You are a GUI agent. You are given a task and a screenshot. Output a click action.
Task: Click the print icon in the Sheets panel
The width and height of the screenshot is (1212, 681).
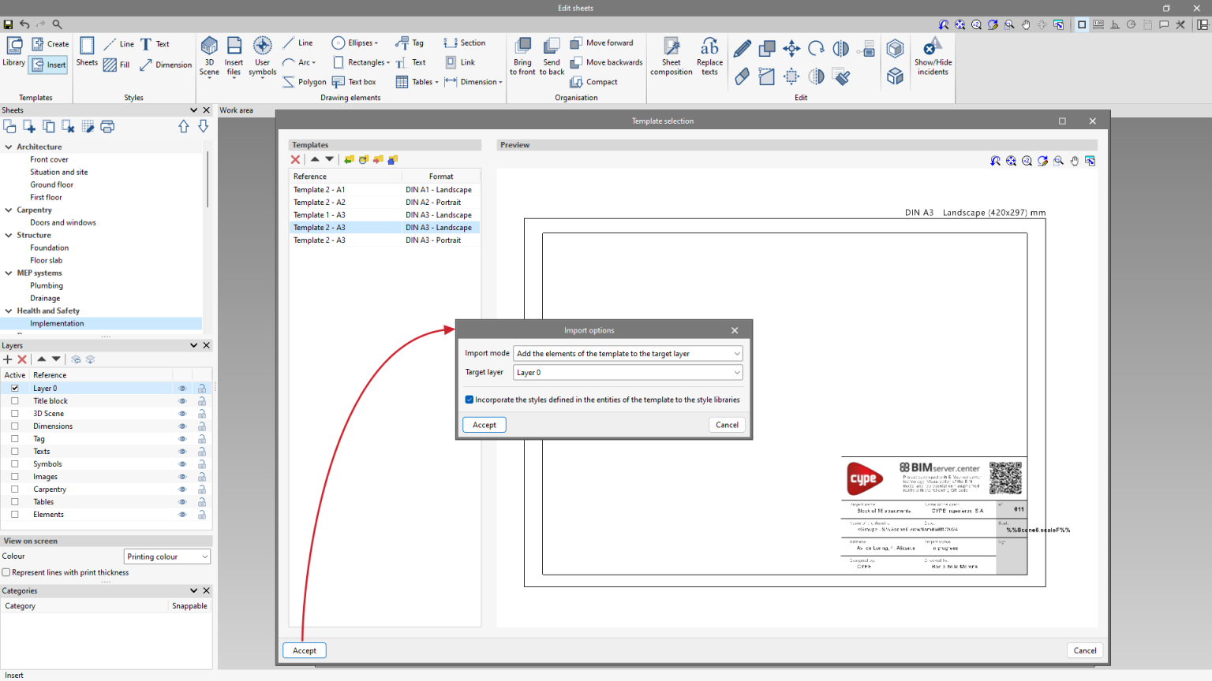(x=107, y=126)
